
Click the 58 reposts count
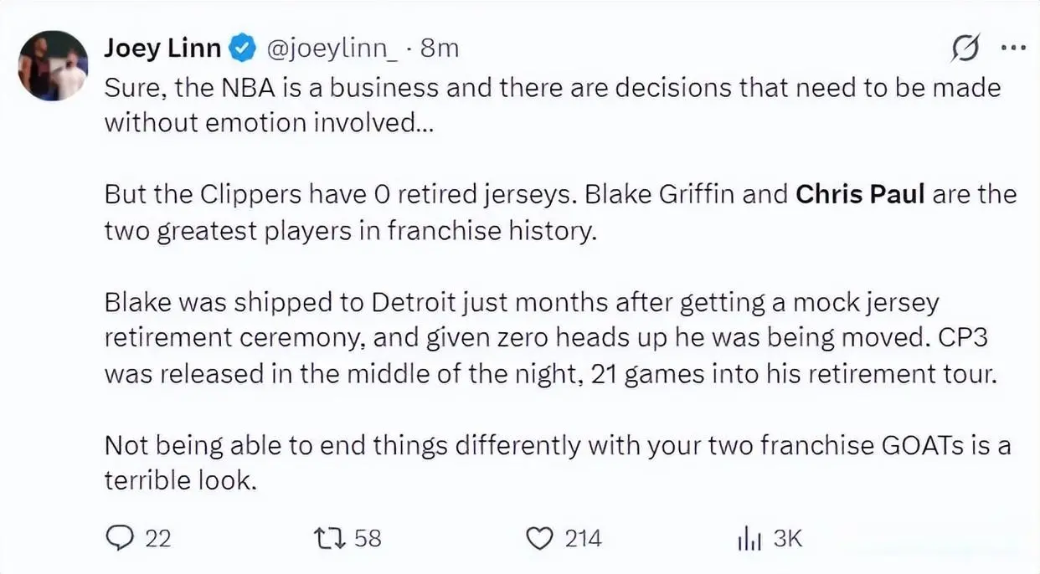point(368,538)
